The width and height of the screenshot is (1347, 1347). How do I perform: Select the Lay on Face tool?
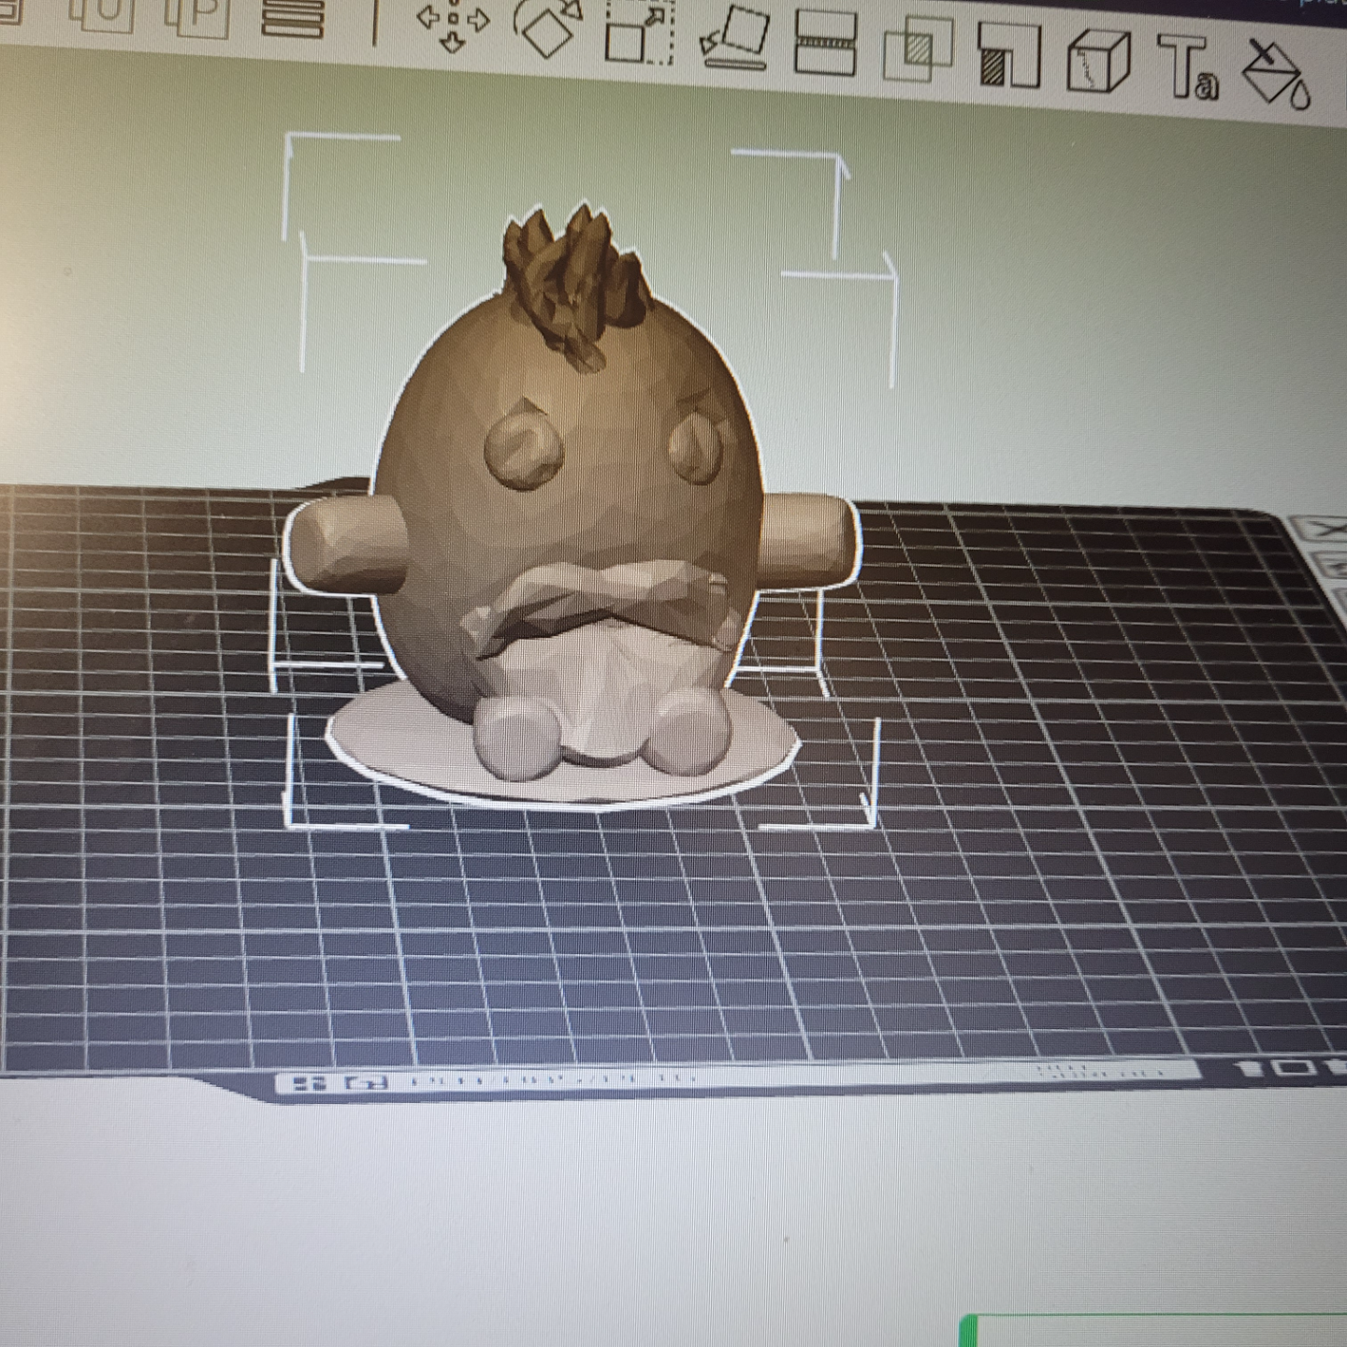[x=735, y=38]
